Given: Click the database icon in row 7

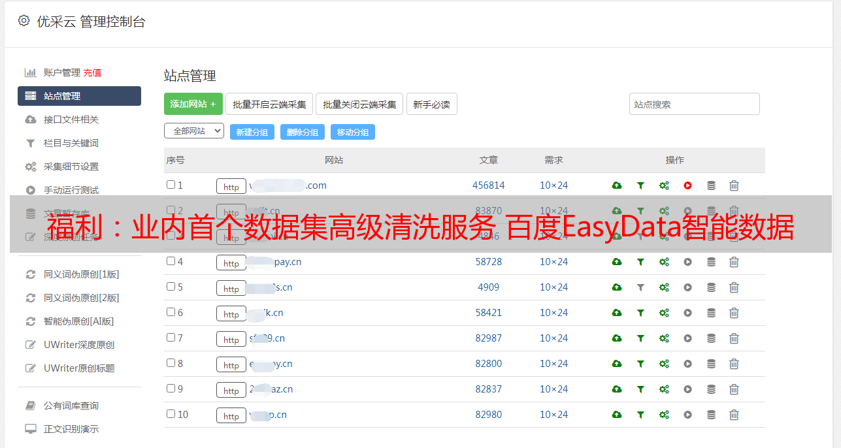Looking at the screenshot, I should tap(711, 338).
